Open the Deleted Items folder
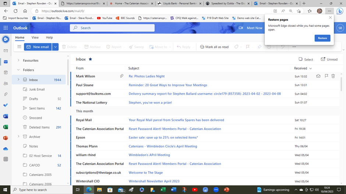This screenshot has height=194, width=346. (x=39, y=127)
